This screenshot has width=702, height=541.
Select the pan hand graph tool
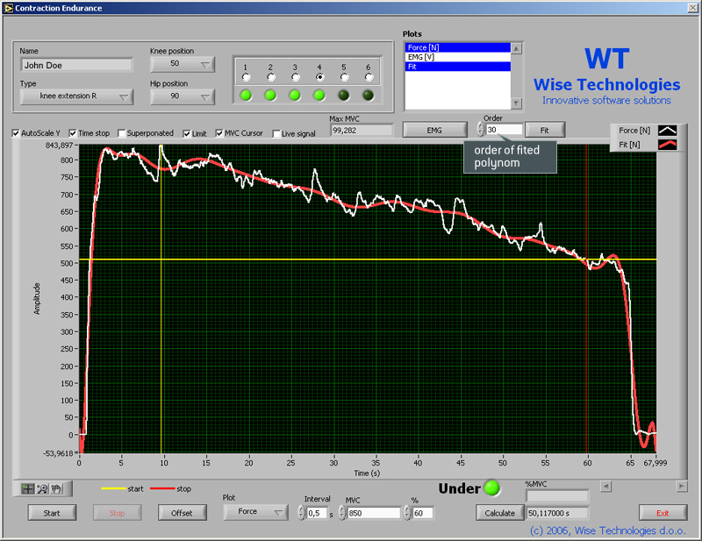coord(56,488)
